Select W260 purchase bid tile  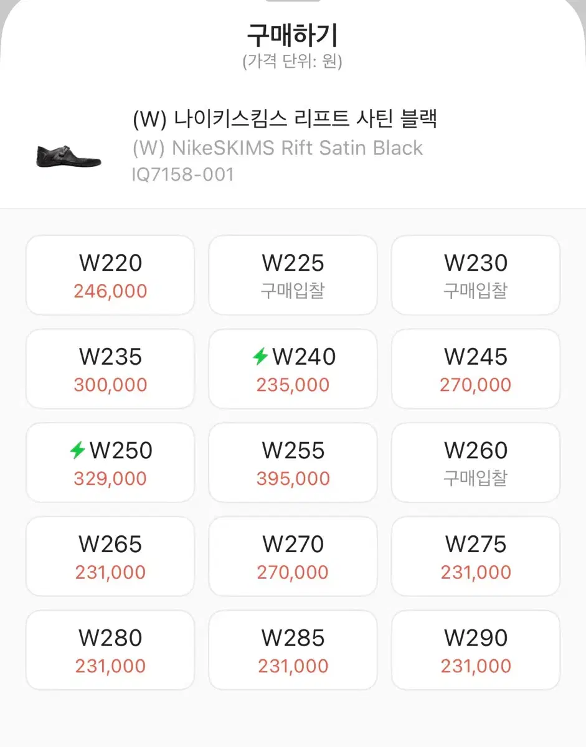click(x=476, y=463)
